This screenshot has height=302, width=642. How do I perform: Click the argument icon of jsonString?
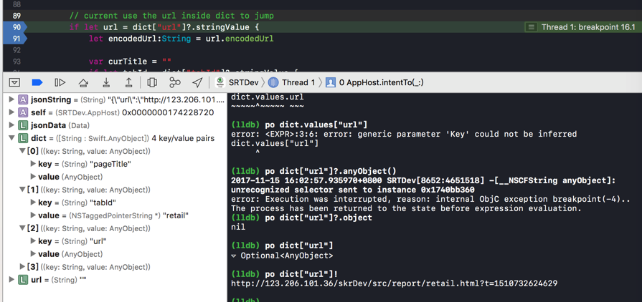23,99
